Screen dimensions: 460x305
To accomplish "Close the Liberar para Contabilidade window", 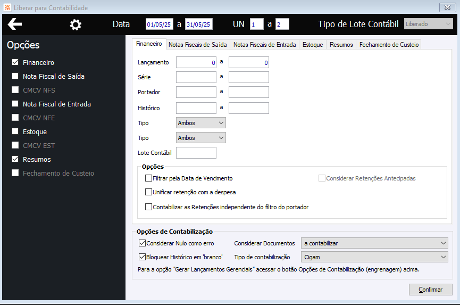I will [447, 7].
